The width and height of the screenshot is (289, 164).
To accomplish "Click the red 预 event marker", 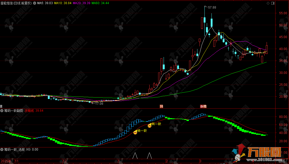I will click(x=162, y=106).
